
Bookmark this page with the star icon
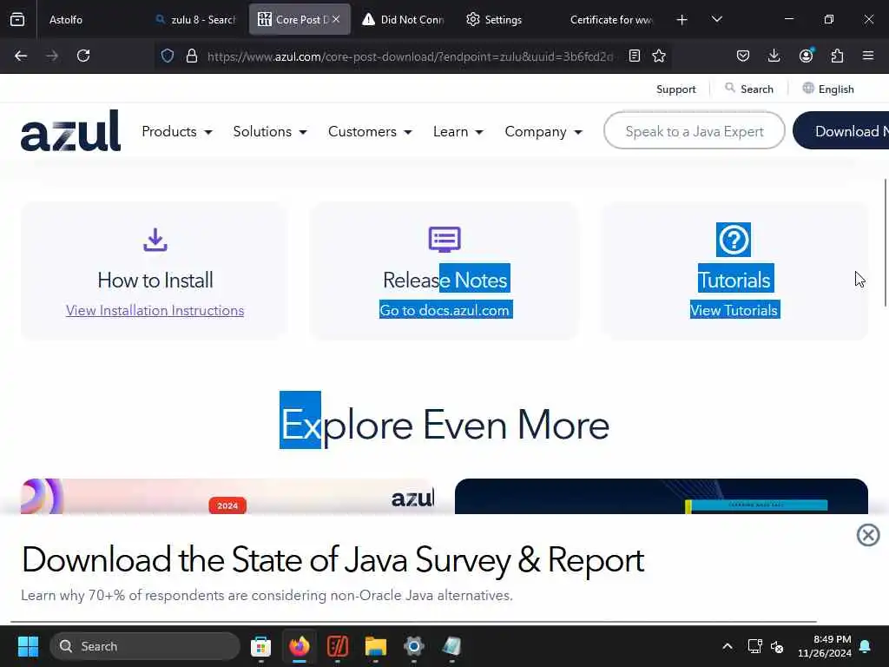(x=659, y=56)
